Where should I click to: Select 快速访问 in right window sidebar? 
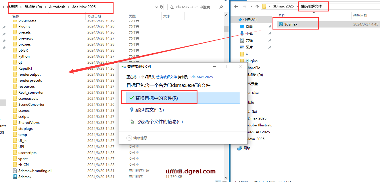pos(252,20)
